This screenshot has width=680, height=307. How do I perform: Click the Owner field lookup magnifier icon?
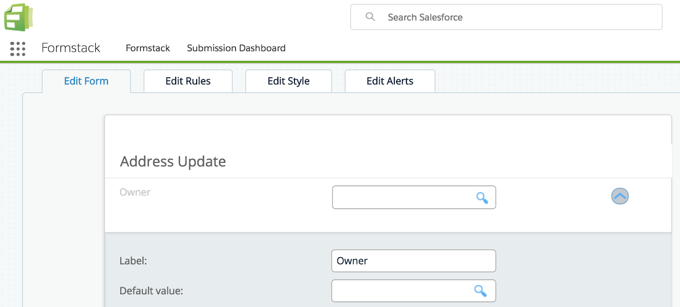(482, 198)
